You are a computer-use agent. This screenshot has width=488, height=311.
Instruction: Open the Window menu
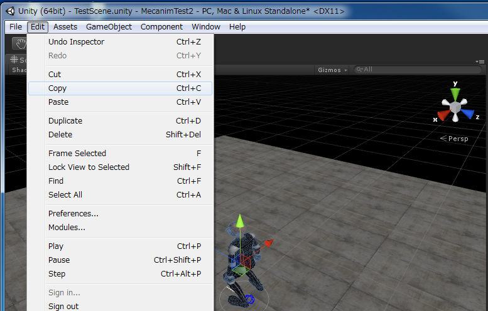click(206, 27)
